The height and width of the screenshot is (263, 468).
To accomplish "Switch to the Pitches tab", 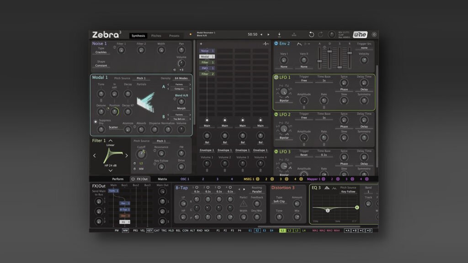I will point(156,36).
